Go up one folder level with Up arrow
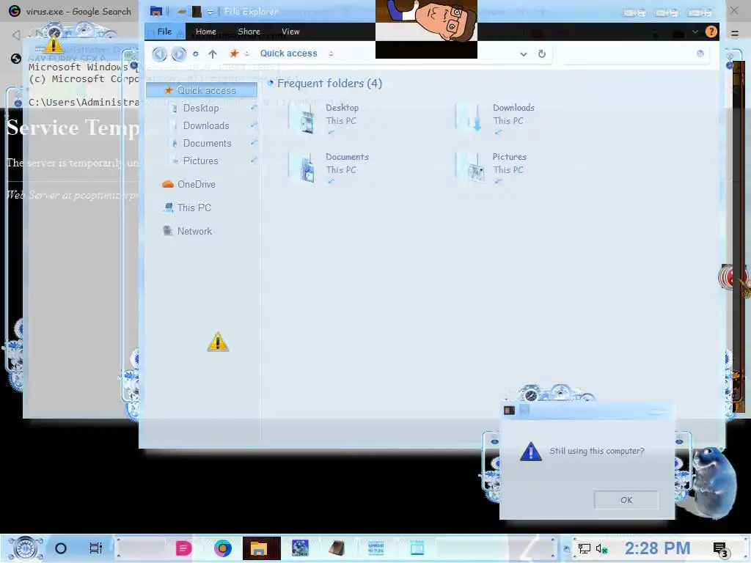Screen dimensions: 751x563 click(213, 54)
